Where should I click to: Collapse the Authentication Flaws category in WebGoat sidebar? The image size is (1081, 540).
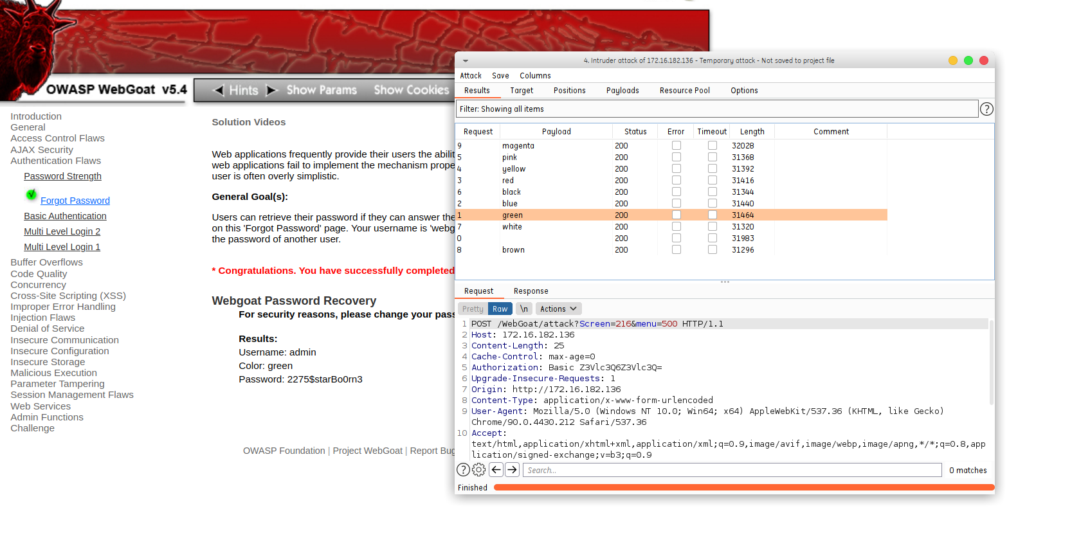tap(56, 161)
